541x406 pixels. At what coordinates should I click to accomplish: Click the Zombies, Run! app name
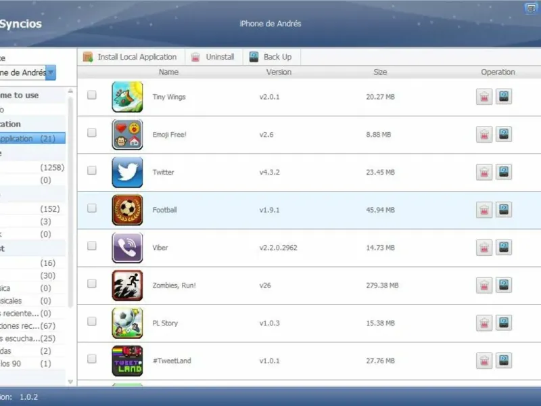click(174, 286)
